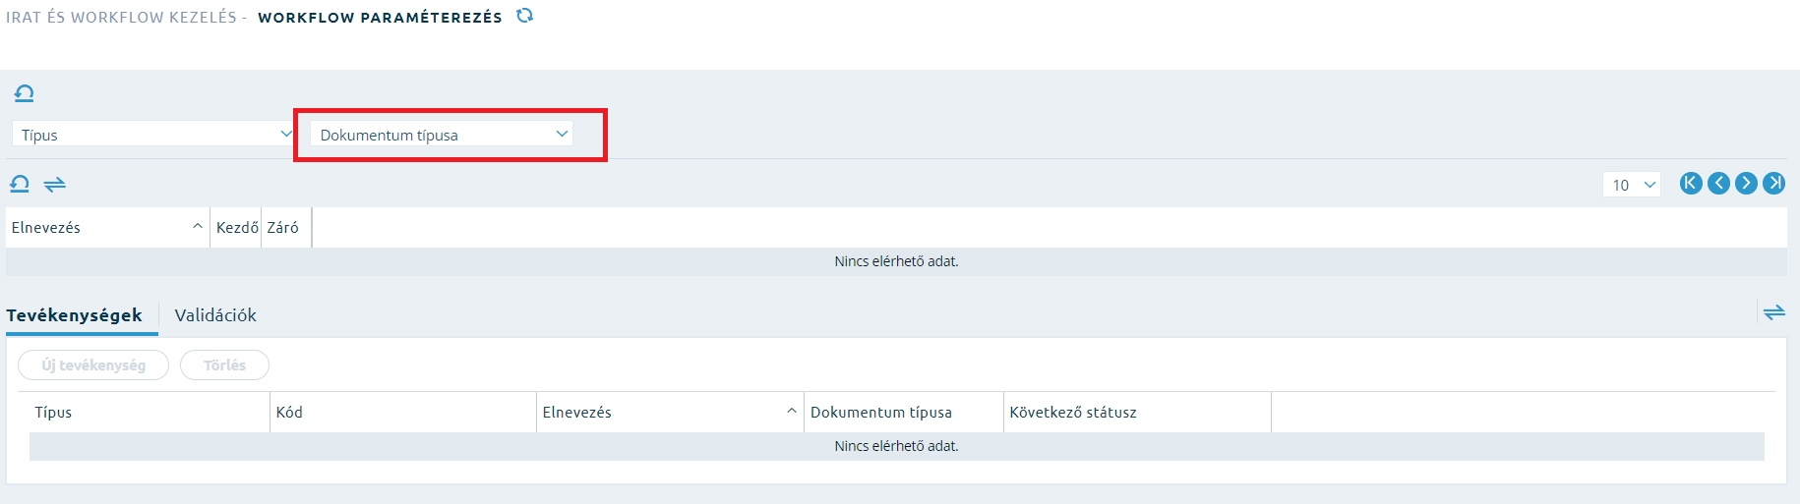Screen dimensions: 1800x504
Task: Click the swap-arrows icon beside the Tevékenységek panel
Action: pyautogui.click(x=1774, y=312)
